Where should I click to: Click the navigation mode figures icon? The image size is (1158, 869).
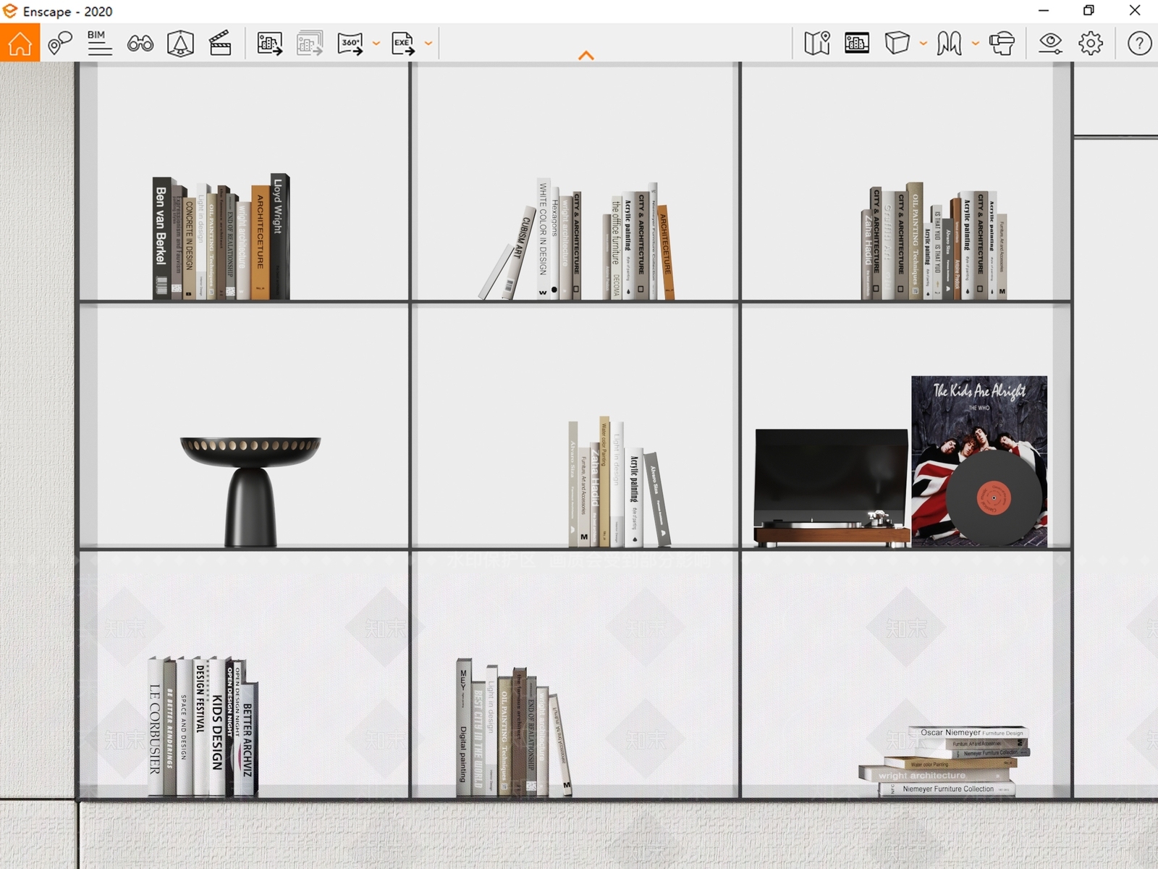[x=949, y=43]
